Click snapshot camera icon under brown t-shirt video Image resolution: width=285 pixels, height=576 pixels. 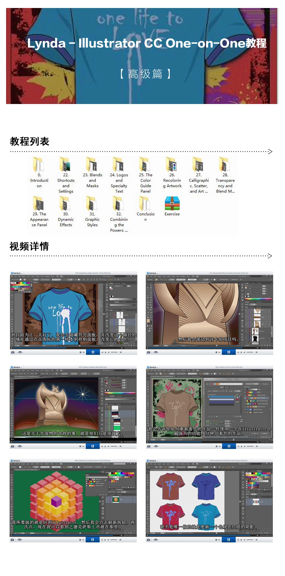pyautogui.click(x=149, y=446)
